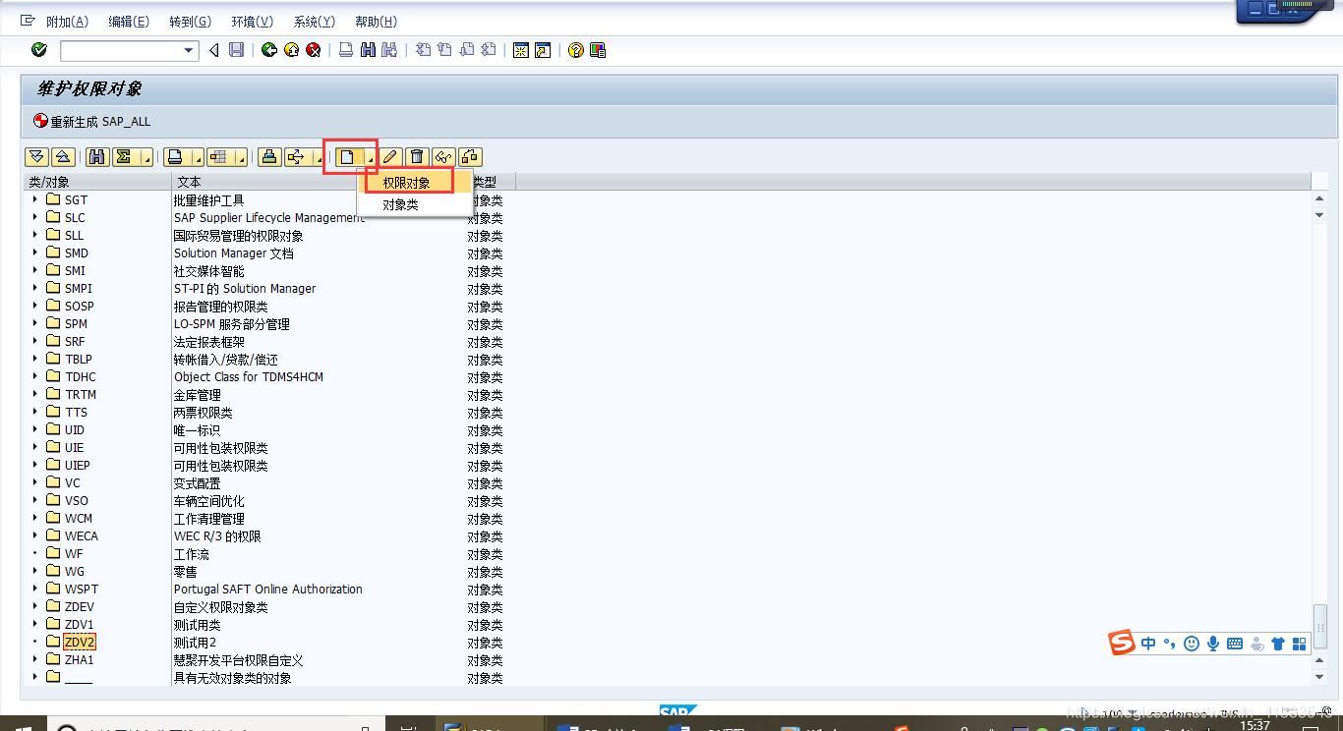Click the last icon right of the glasses
Viewport: 1343px width, 731px height.
coord(470,156)
